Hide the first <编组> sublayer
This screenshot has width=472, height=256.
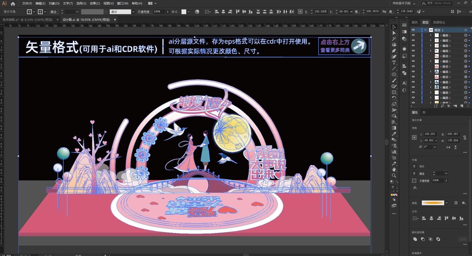pyautogui.click(x=413, y=35)
